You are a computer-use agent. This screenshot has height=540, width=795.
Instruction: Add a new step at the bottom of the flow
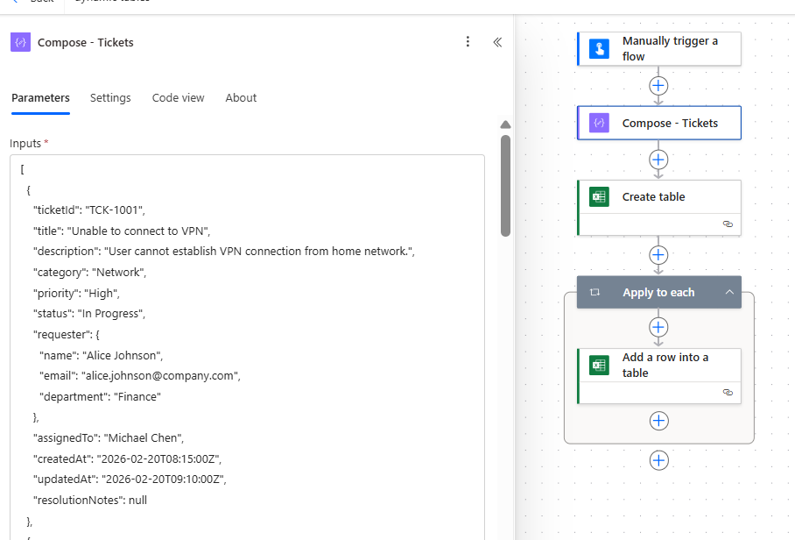658,460
